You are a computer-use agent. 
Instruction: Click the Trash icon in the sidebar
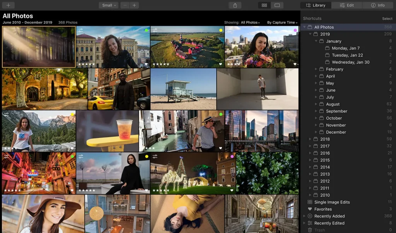tap(310, 230)
